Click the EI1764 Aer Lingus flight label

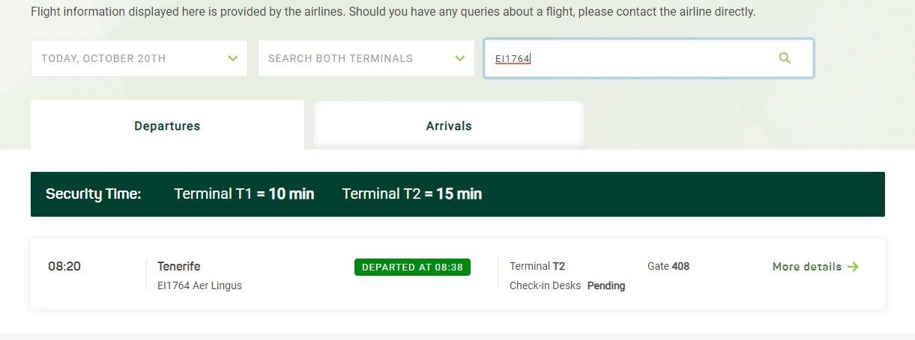(x=199, y=285)
